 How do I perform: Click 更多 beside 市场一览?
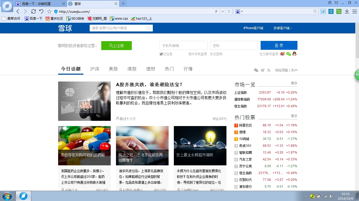coord(294,83)
